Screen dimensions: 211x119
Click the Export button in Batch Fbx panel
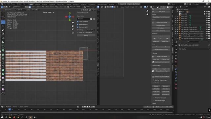(86, 35)
